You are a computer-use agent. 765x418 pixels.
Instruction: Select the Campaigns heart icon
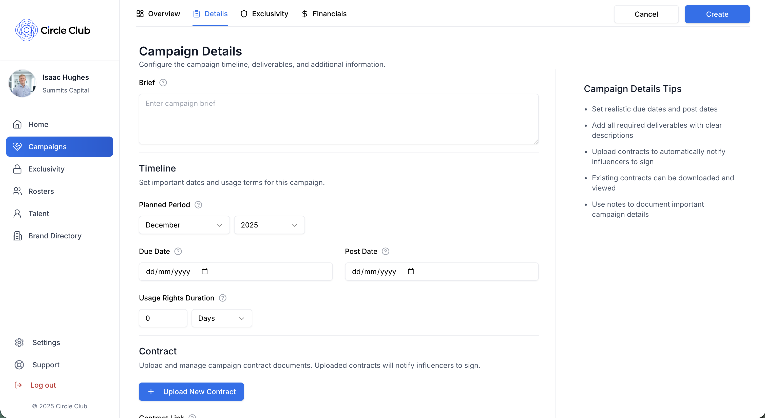pyautogui.click(x=17, y=146)
